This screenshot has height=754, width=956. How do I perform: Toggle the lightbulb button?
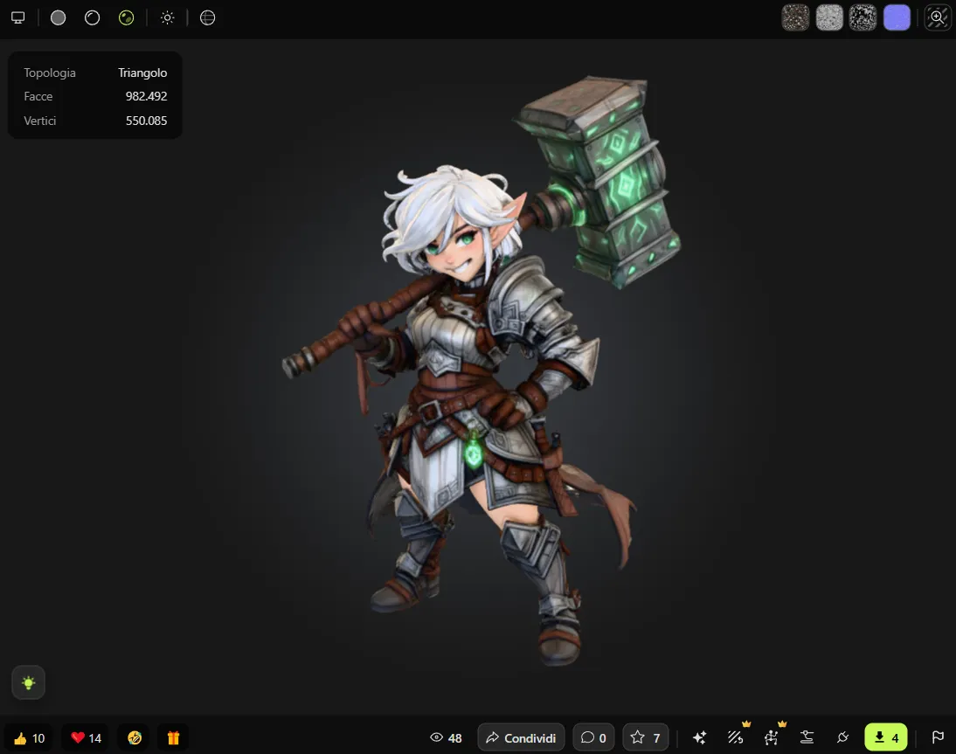click(29, 682)
